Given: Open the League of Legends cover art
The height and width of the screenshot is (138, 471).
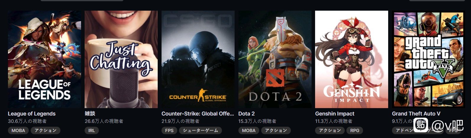Looking at the screenshot, I should pyautogui.click(x=44, y=59).
